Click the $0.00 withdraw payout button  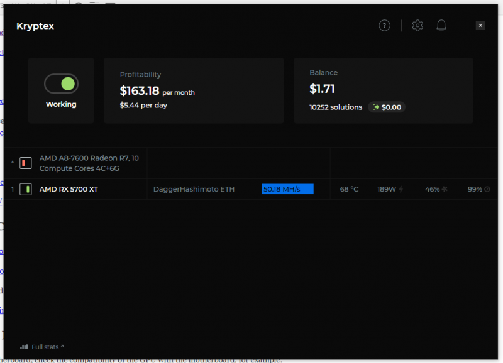point(387,107)
